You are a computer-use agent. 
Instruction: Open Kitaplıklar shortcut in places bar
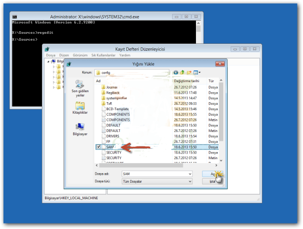point(80,108)
